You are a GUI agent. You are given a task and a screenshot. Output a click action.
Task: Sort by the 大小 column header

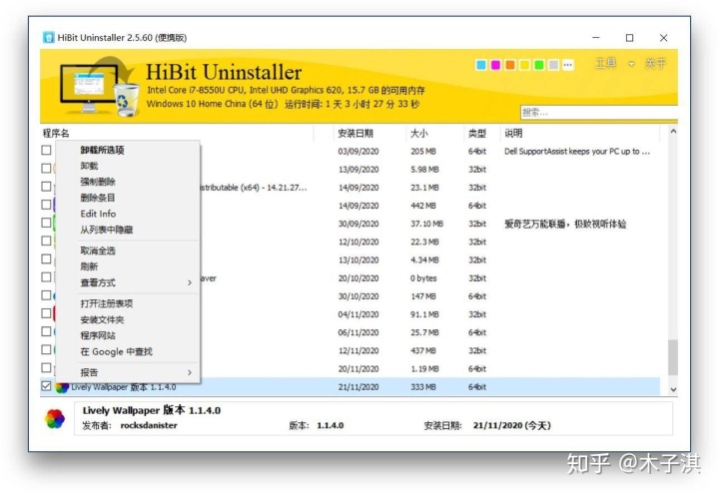[x=434, y=134]
